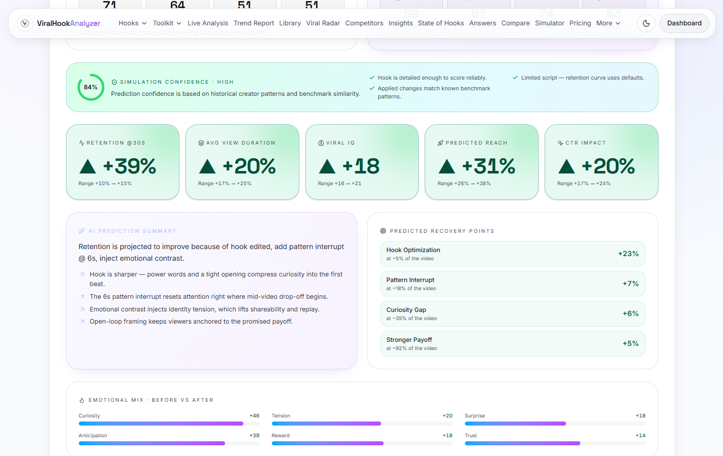Expand the Toolkit dropdown menu

pos(167,23)
